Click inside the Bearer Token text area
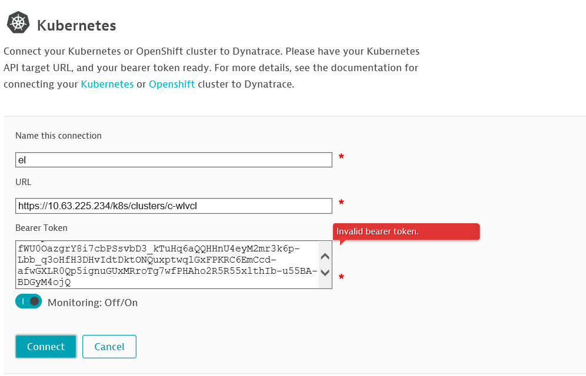The height and width of the screenshot is (376, 586). [168, 264]
